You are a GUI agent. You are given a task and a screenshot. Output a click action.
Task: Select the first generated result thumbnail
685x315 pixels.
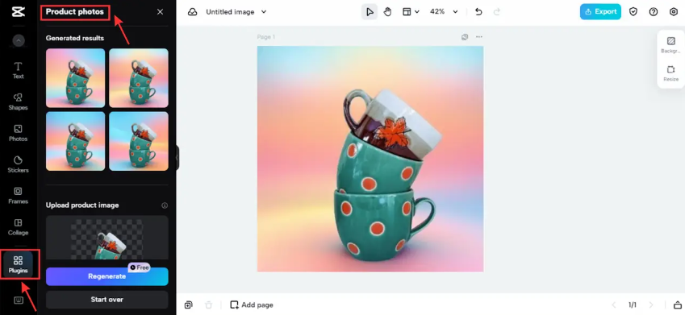pos(76,77)
